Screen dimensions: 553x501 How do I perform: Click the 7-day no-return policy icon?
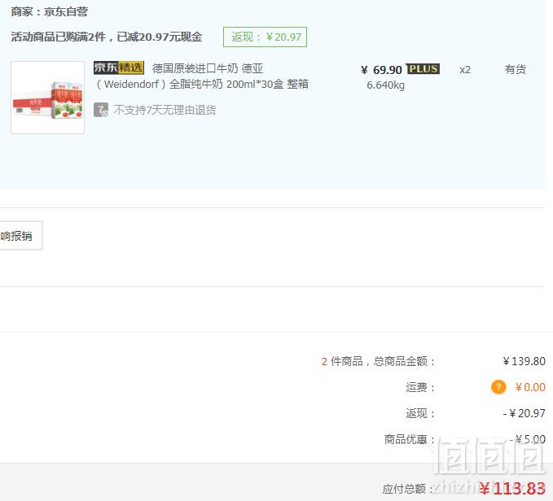pos(101,110)
